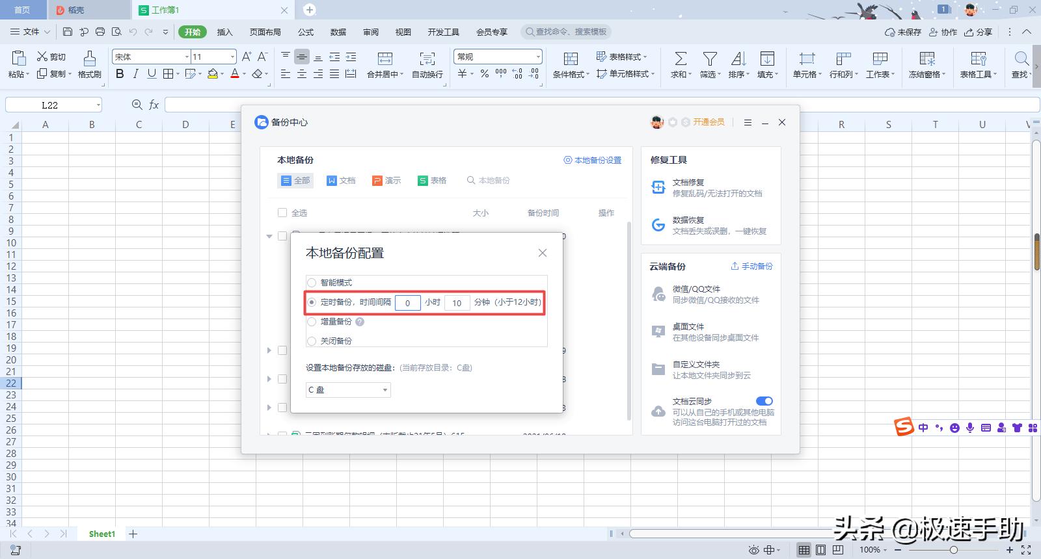Open Data Recovery (数据恢复) tool
The height and width of the screenshot is (559, 1041).
[710, 226]
